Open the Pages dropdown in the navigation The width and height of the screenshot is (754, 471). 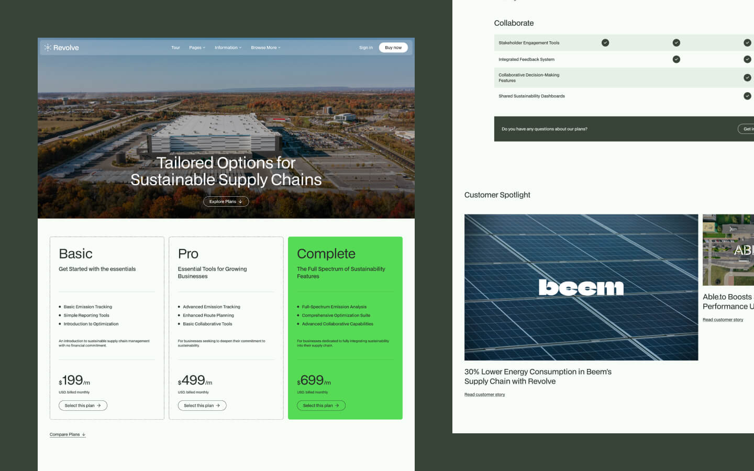pos(197,47)
